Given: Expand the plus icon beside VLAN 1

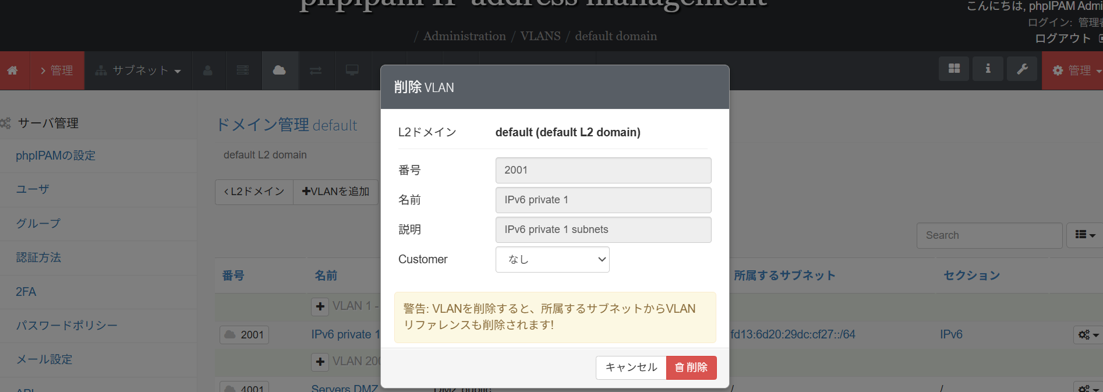Looking at the screenshot, I should click(x=320, y=306).
